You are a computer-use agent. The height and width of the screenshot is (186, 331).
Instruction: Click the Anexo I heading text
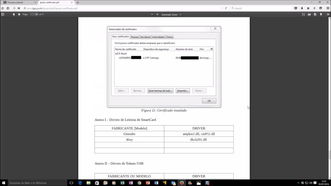pos(125,120)
